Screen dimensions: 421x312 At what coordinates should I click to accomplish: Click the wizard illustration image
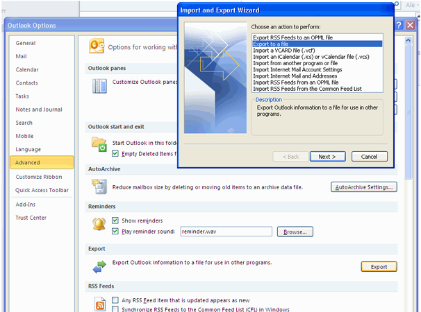[x=215, y=78]
